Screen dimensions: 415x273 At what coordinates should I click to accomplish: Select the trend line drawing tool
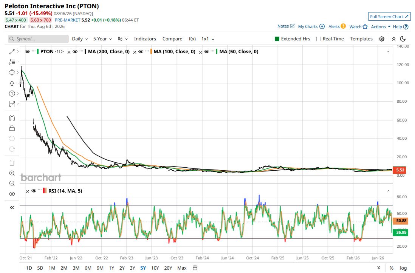click(12, 52)
